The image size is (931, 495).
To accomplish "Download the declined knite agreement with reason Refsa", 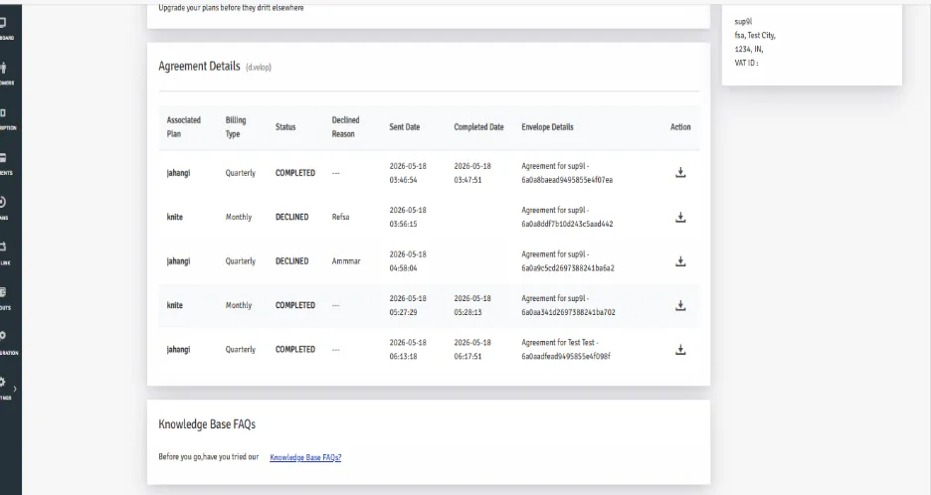I will (680, 218).
